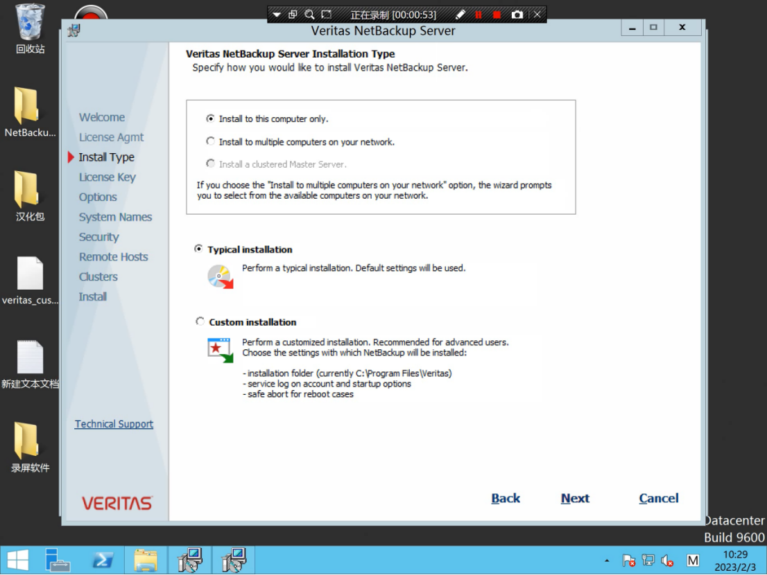Go to the Clusters step
Image resolution: width=767 pixels, height=575 pixels.
98,277
